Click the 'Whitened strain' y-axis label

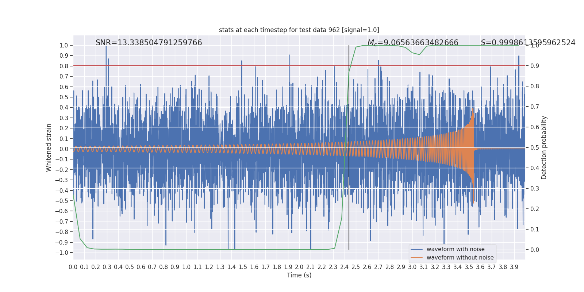[49, 147]
